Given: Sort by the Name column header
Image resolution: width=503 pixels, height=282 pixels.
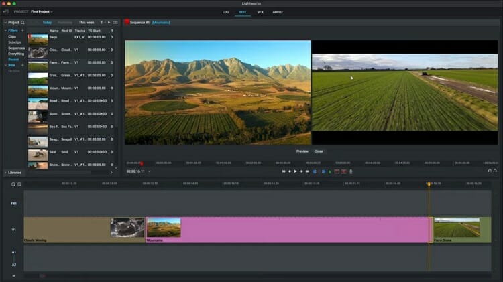Looking at the screenshot, I should point(54,31).
